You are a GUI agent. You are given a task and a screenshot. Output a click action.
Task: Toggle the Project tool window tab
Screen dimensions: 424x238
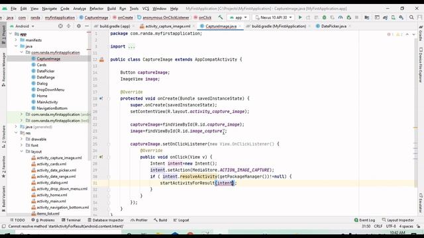pyautogui.click(x=3, y=34)
